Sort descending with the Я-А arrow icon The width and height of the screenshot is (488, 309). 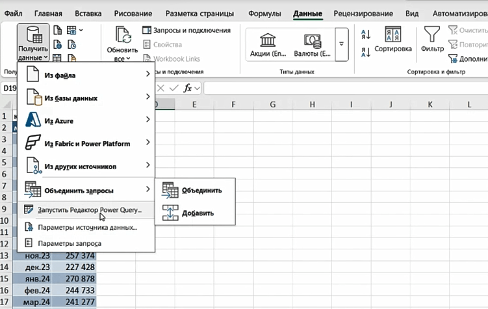coord(366,52)
